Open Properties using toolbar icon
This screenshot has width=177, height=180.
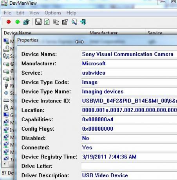click(65, 22)
